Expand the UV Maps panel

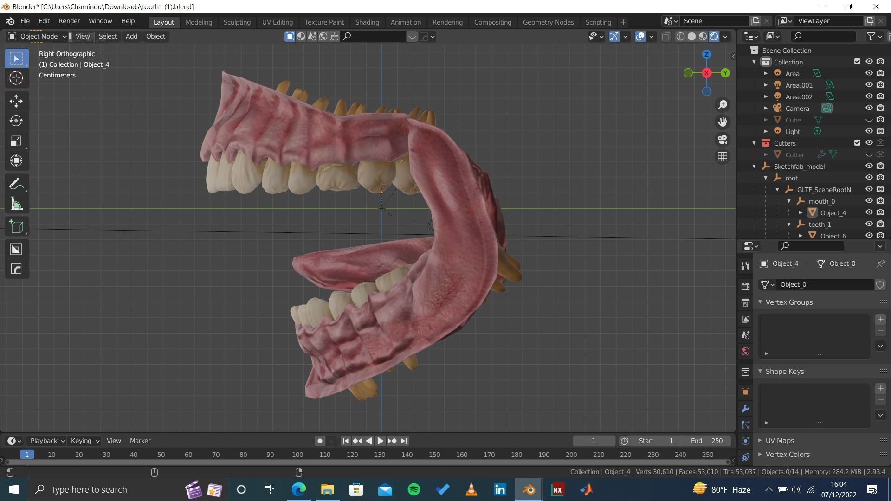point(760,440)
